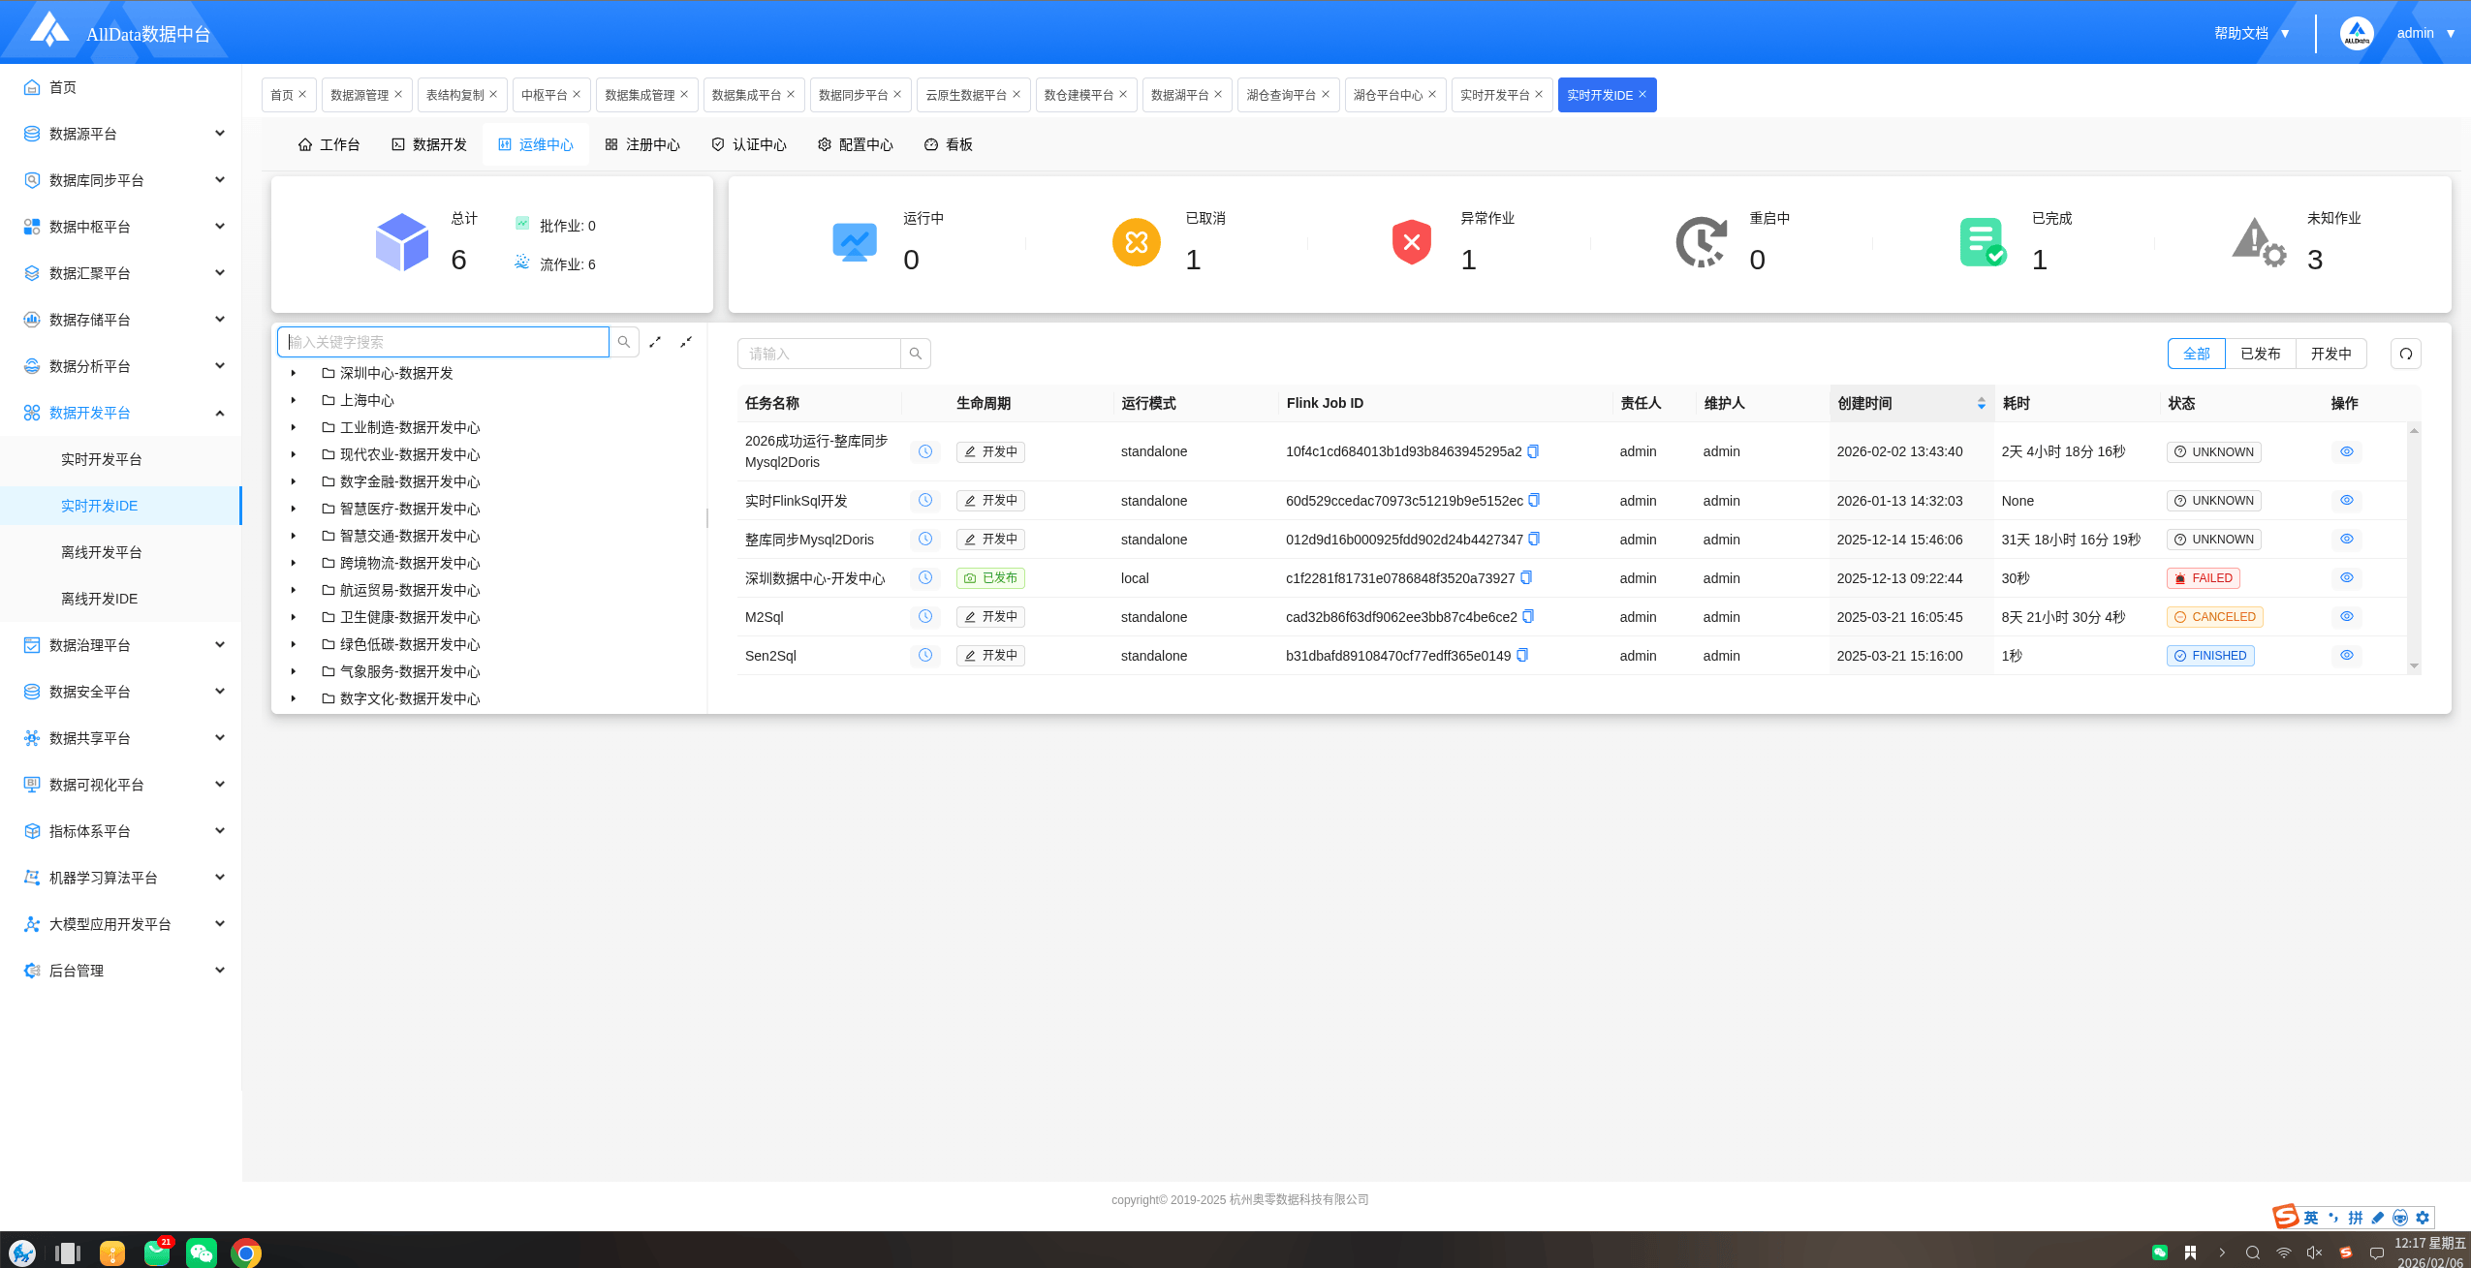This screenshot has width=2471, height=1268.
Task: Collapse all tree nodes icon
Action: (x=686, y=342)
